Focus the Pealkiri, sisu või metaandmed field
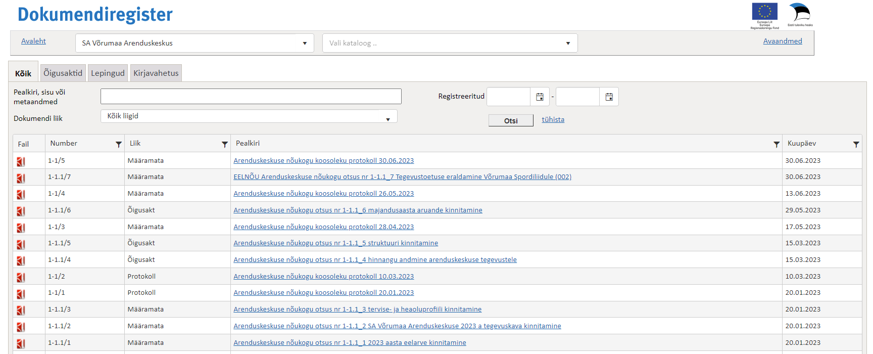This screenshot has width=873, height=354. (251, 96)
